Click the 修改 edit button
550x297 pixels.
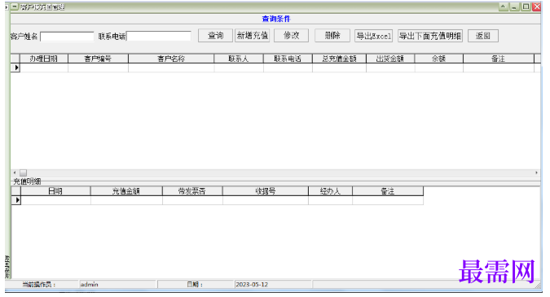pos(291,36)
